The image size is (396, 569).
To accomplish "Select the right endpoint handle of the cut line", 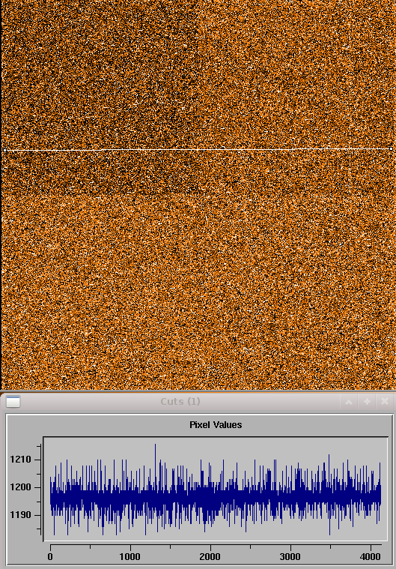I will (x=392, y=148).
